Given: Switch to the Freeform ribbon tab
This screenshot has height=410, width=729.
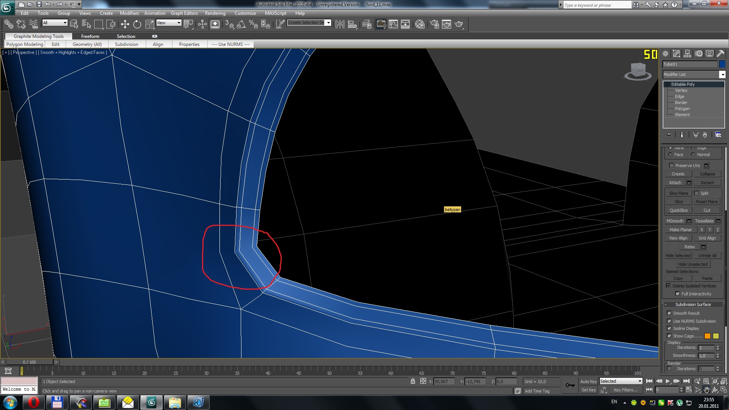Looking at the screenshot, I should (90, 36).
